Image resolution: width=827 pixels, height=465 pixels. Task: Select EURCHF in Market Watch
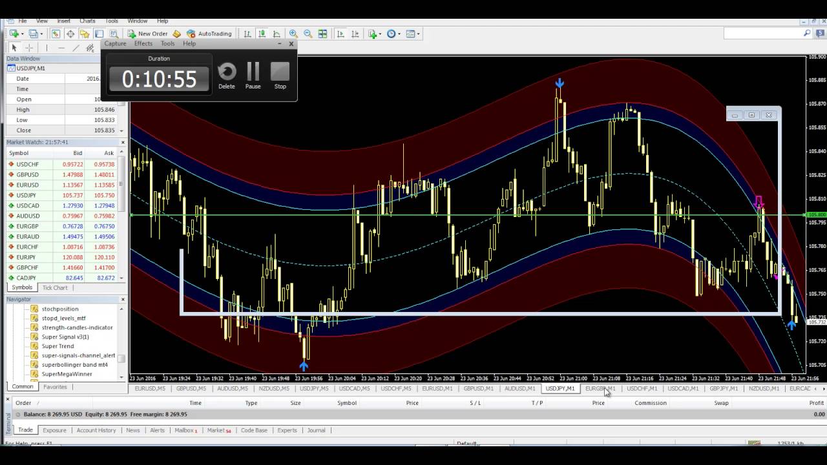(x=62, y=247)
